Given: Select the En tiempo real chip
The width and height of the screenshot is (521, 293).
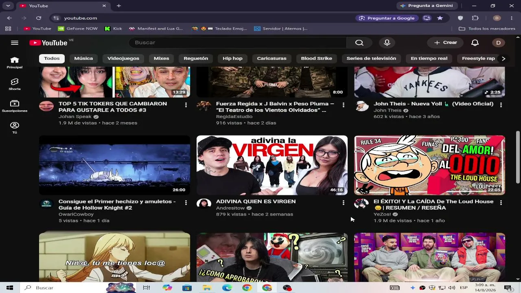Looking at the screenshot, I should click(429, 59).
